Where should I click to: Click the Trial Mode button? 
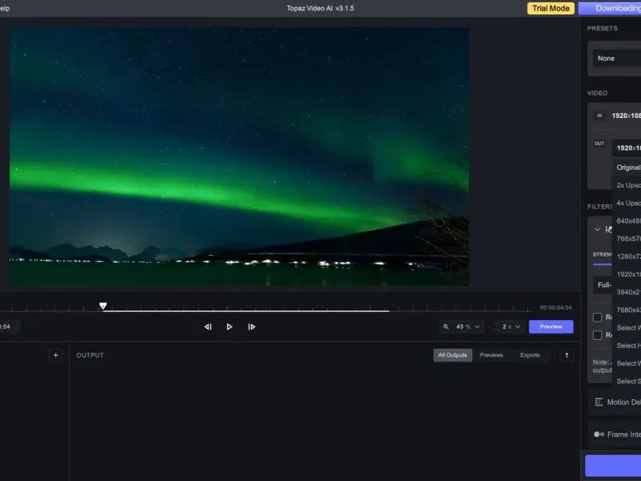[x=550, y=8]
